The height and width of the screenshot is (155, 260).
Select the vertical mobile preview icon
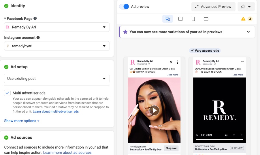point(193,19)
